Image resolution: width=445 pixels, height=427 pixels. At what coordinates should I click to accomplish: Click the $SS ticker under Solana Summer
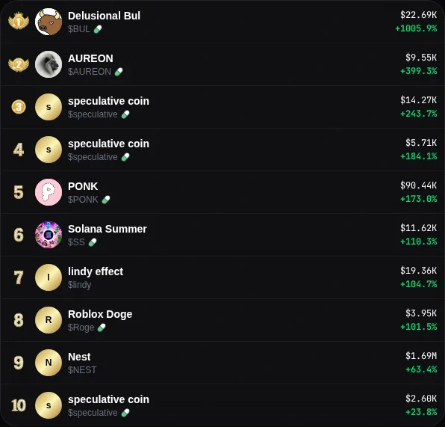point(76,242)
